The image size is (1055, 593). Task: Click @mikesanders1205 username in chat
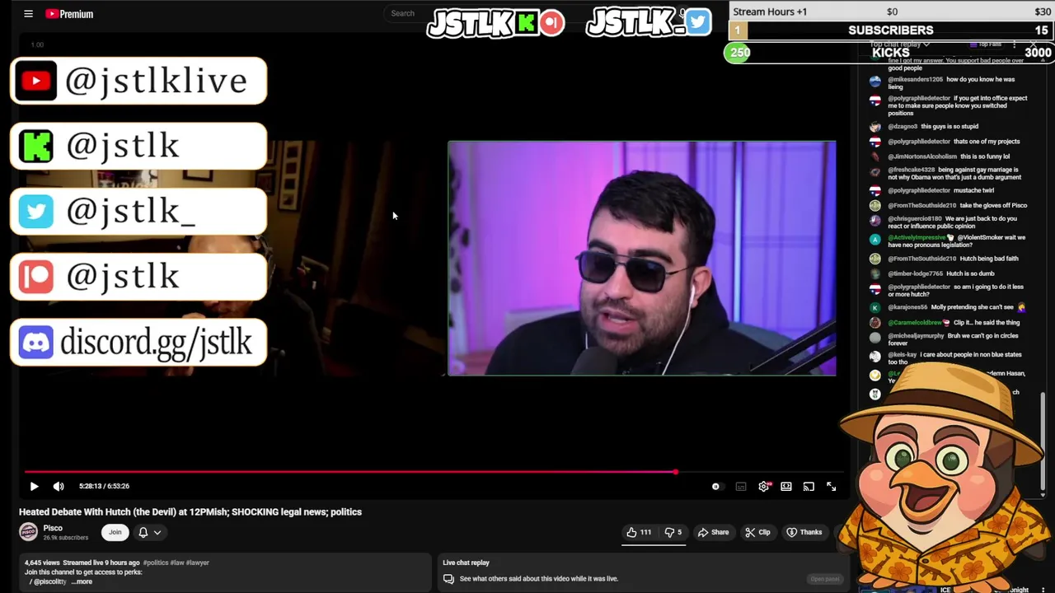915,79
